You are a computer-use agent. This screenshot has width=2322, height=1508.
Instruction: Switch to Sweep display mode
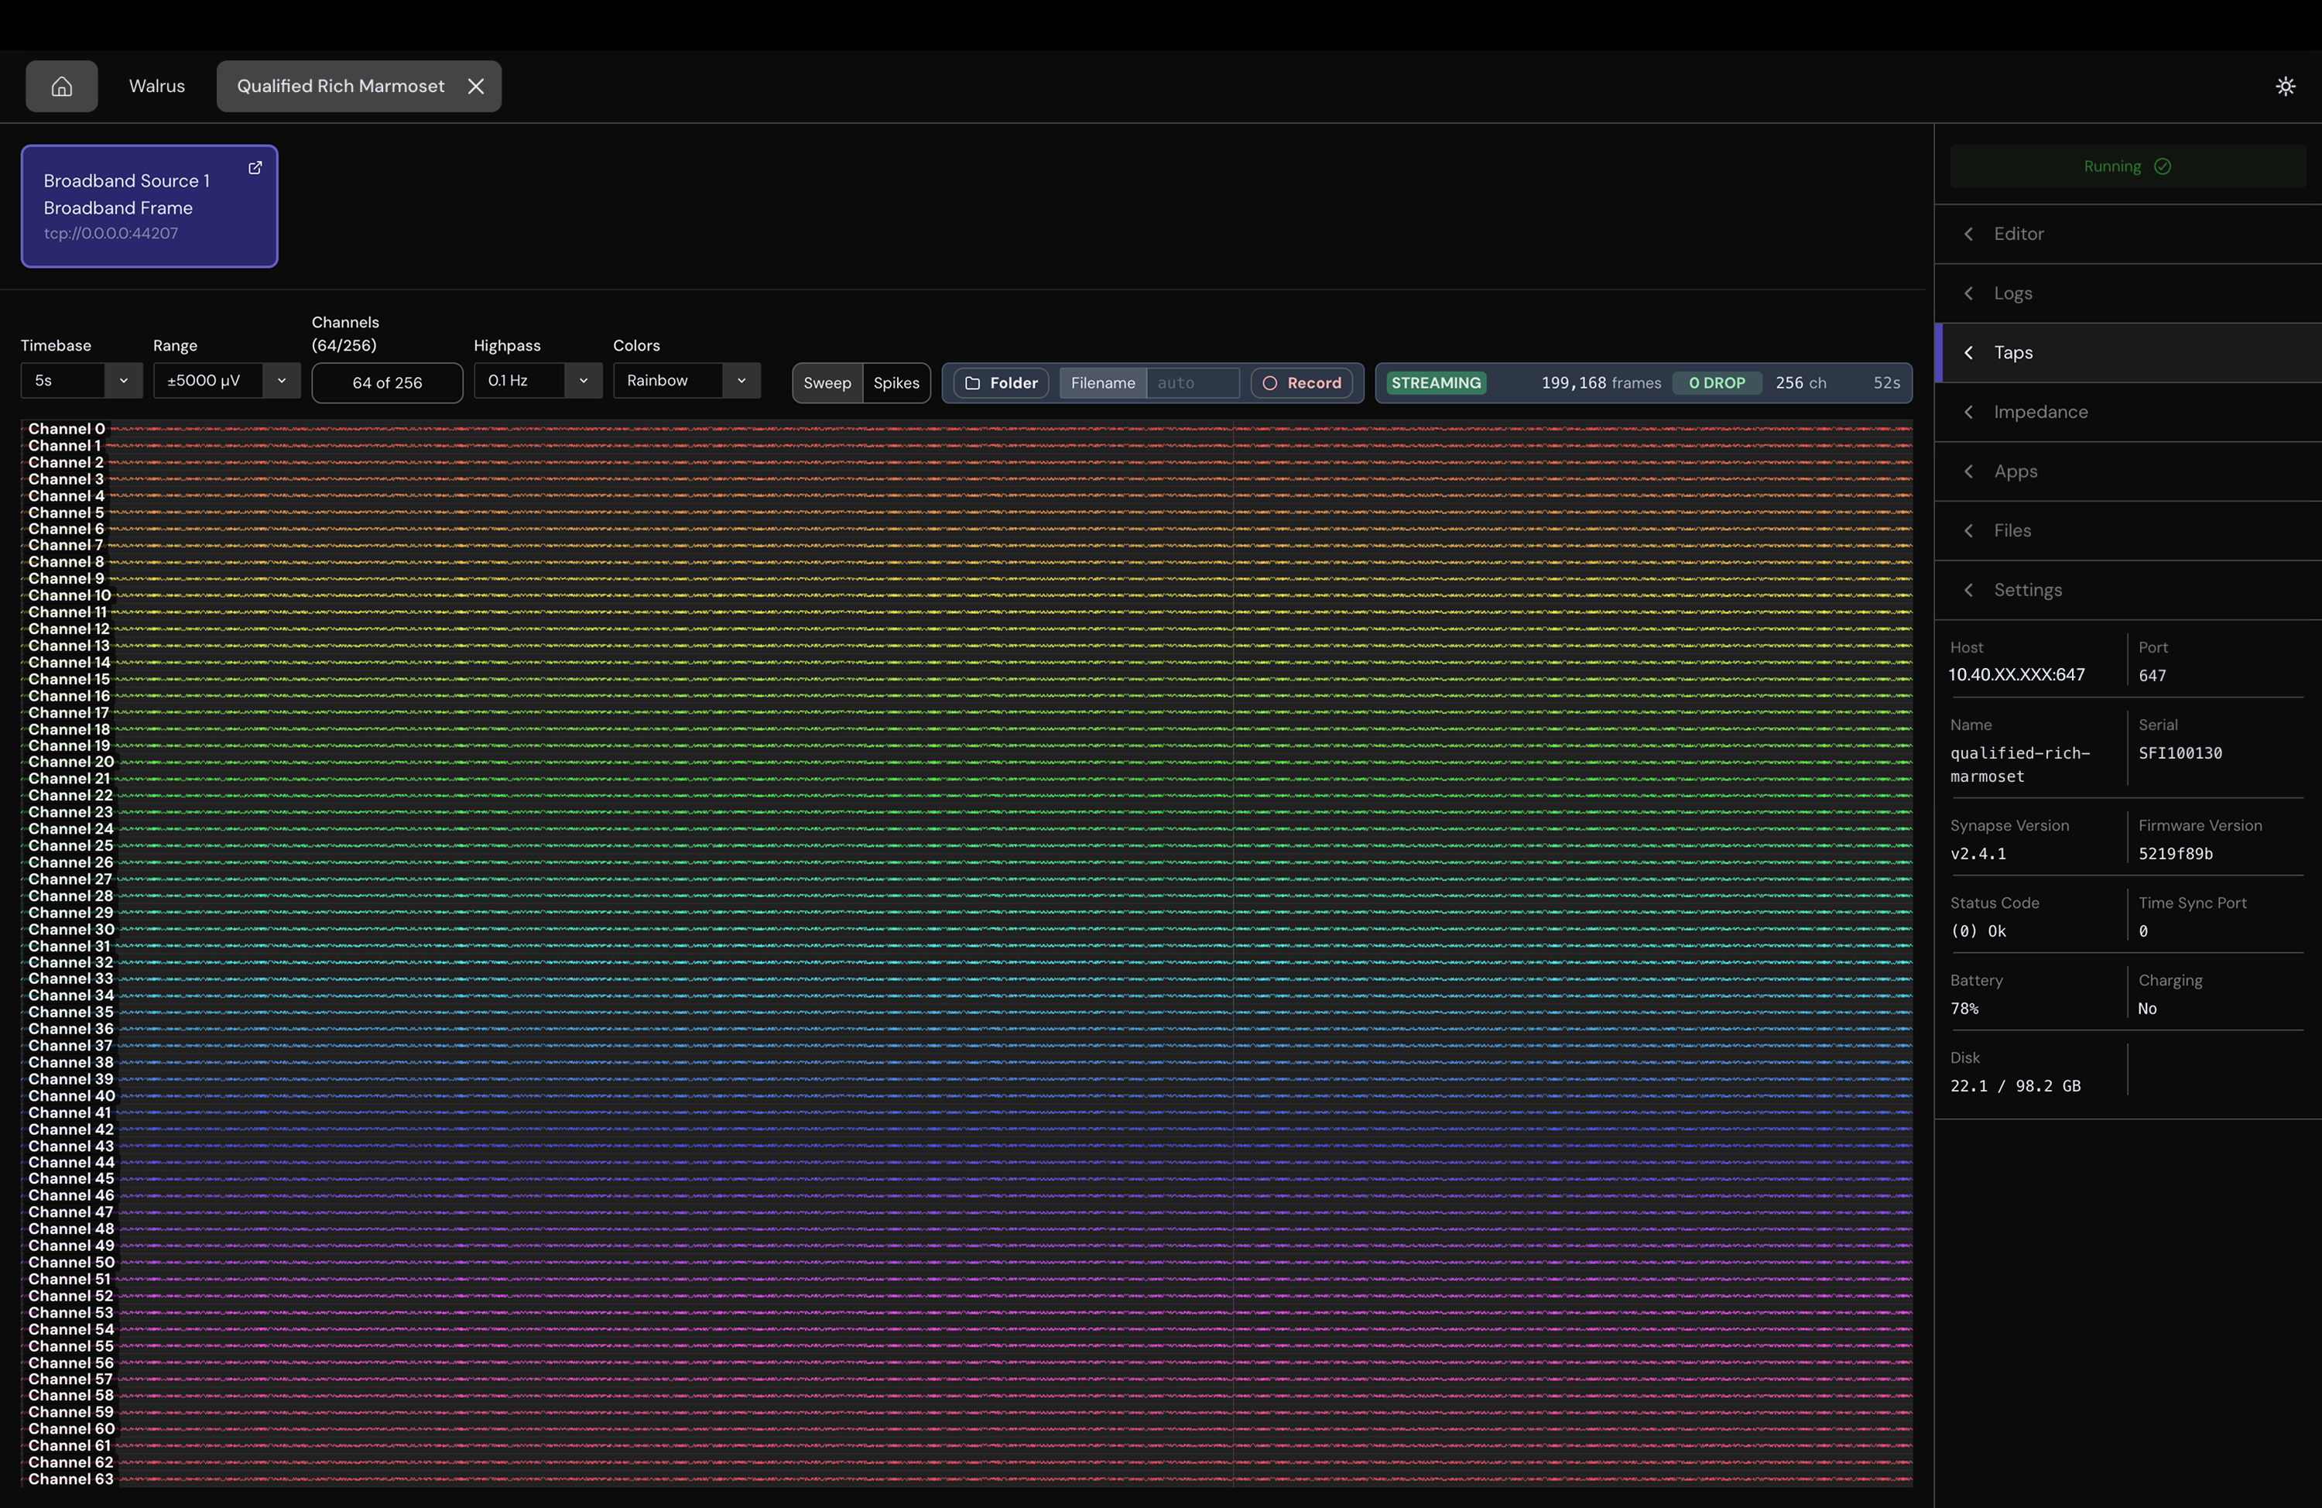pyautogui.click(x=827, y=382)
